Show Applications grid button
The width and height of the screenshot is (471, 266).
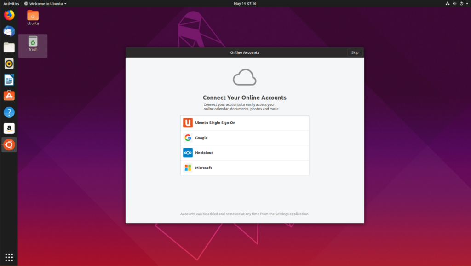pos(9,257)
